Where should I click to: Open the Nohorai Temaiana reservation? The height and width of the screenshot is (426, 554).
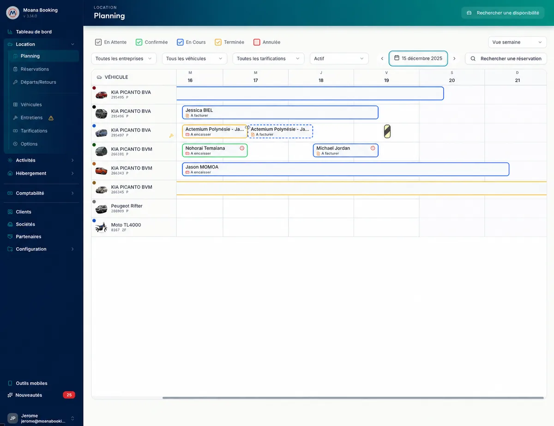215,150
